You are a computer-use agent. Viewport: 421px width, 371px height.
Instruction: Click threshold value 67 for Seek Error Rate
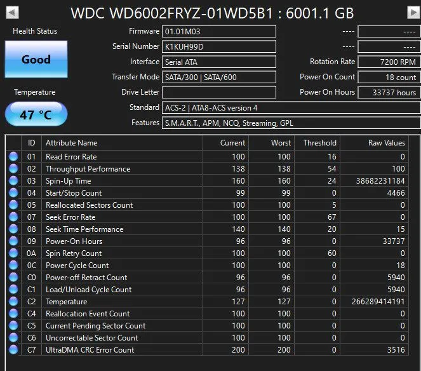(x=332, y=217)
